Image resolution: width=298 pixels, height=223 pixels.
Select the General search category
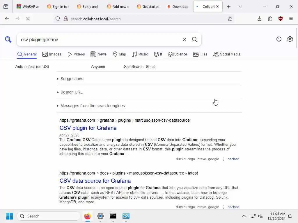(27, 54)
